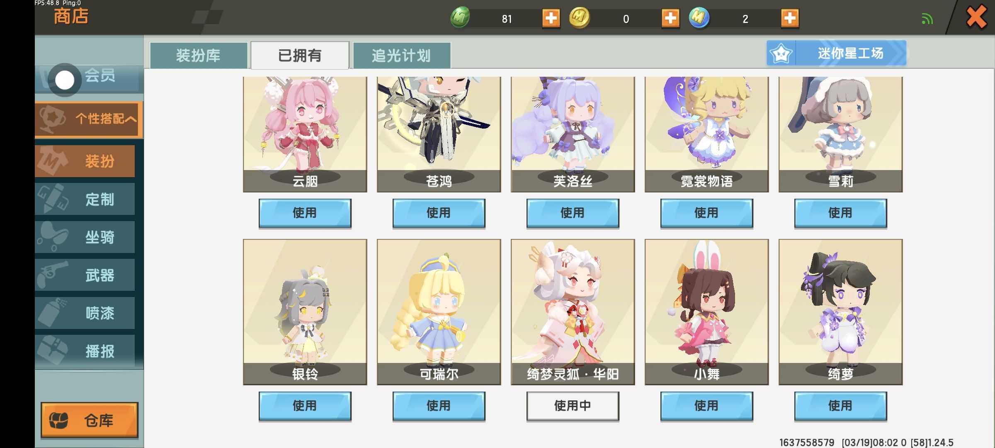This screenshot has height=448, width=995.
Task: Select the 已拥有 tab
Action: click(x=300, y=55)
